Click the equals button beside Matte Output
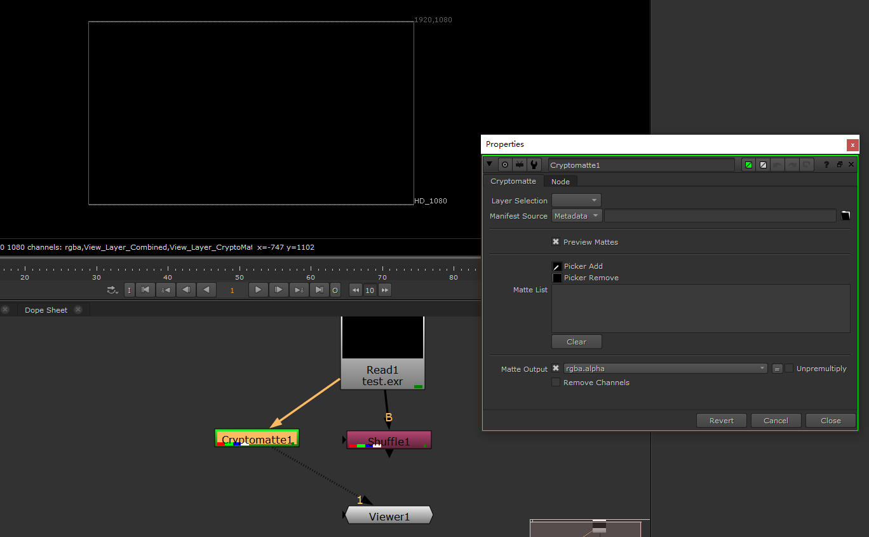Viewport: 869px width, 537px height. (x=777, y=369)
